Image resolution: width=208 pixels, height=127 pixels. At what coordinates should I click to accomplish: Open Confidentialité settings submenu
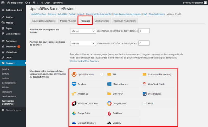coord(9,96)
